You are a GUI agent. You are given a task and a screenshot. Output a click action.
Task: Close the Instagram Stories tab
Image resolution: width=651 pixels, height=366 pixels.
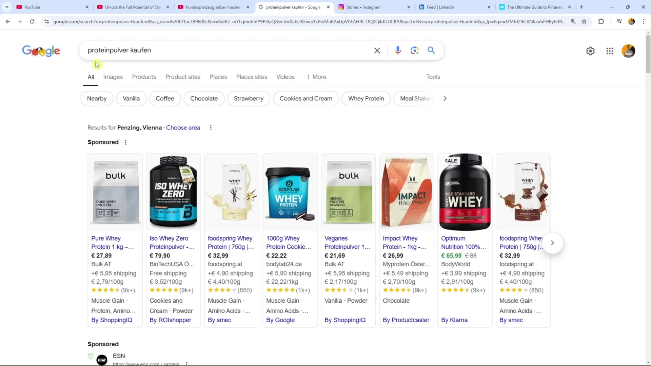tap(409, 7)
